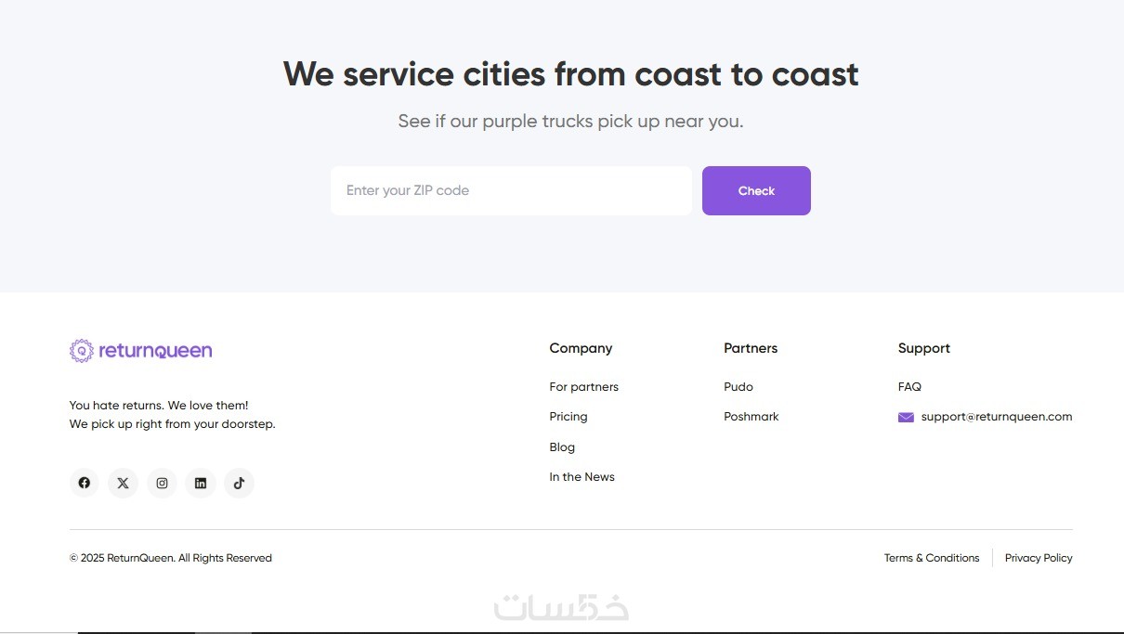The height and width of the screenshot is (634, 1124).
Task: Click the purple envelope email icon
Action: pos(906,418)
